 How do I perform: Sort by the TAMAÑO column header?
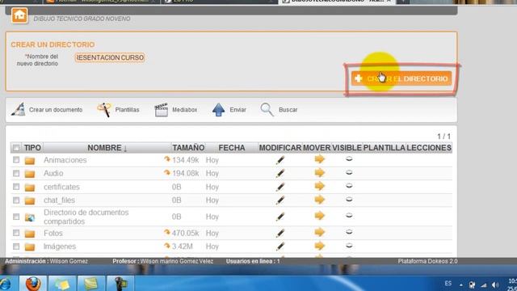point(188,148)
